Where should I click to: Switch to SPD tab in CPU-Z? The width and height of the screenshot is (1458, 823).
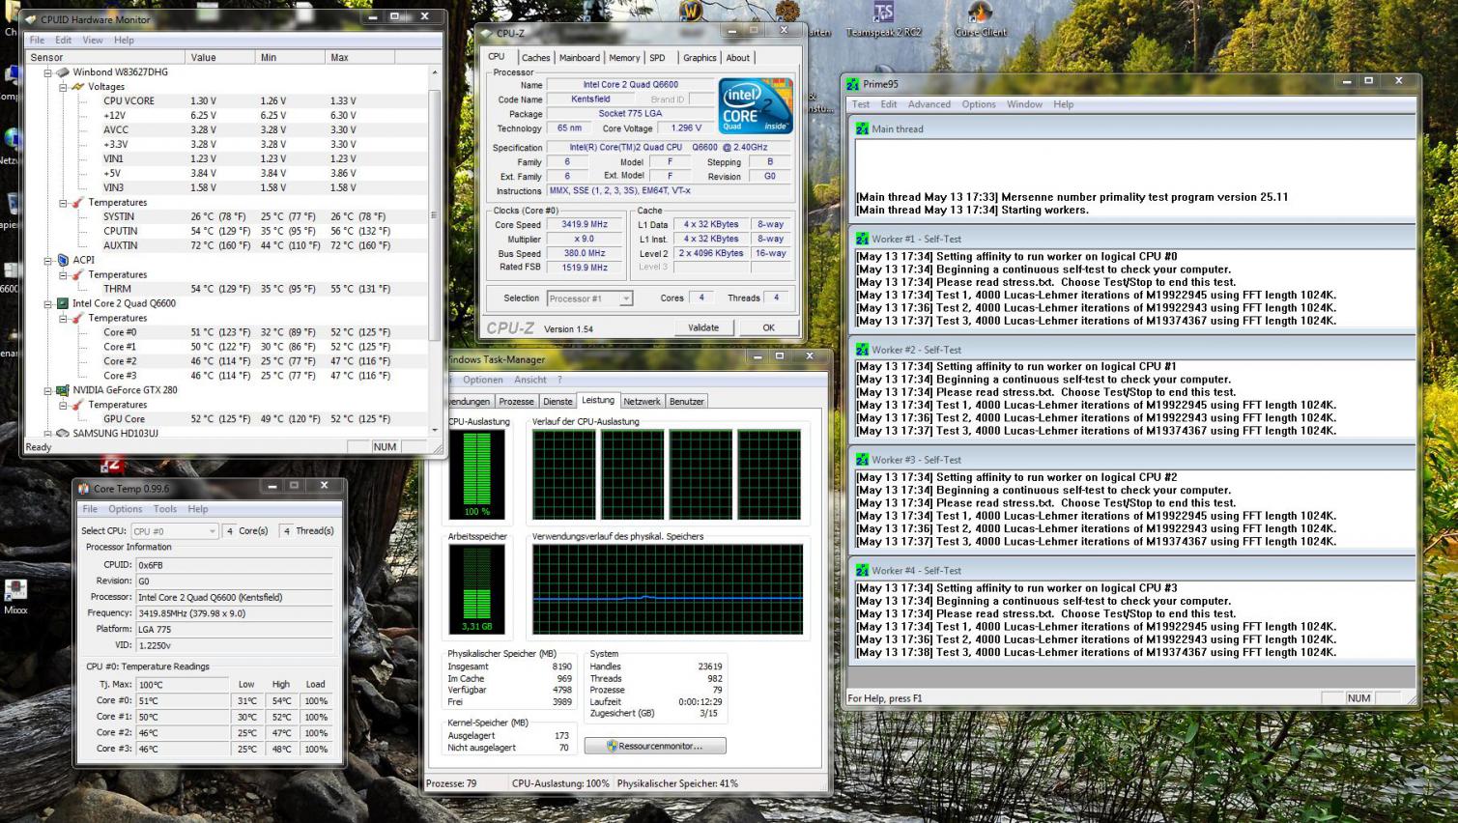tap(658, 58)
